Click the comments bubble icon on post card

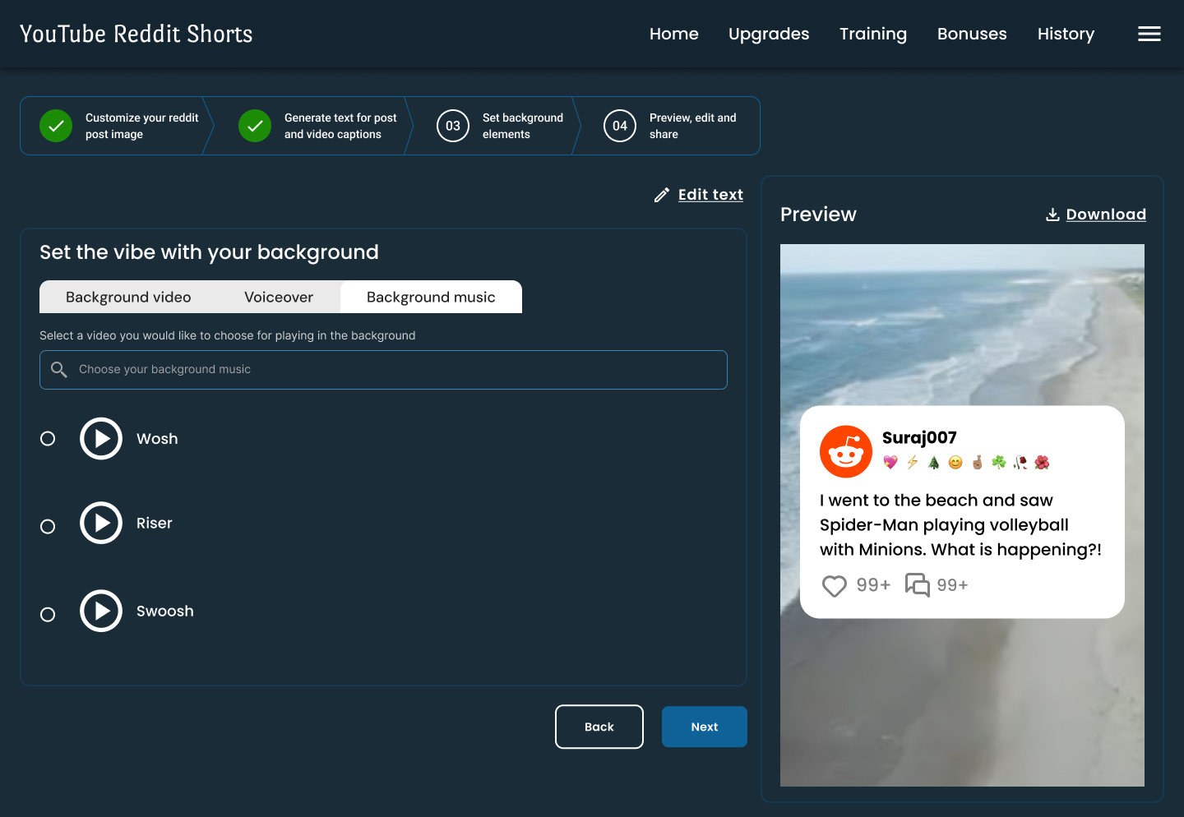[x=918, y=584]
